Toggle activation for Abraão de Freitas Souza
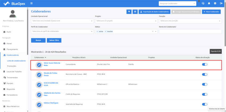 pyautogui.click(x=204, y=74)
